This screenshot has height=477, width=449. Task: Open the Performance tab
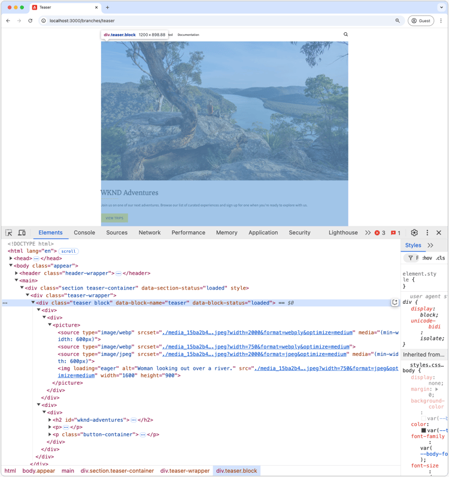coord(189,233)
